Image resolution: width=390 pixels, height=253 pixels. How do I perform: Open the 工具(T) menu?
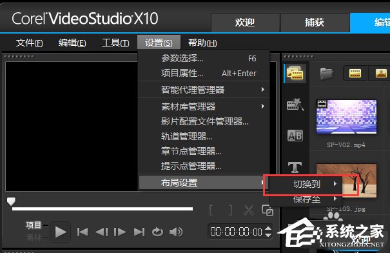[x=115, y=43]
